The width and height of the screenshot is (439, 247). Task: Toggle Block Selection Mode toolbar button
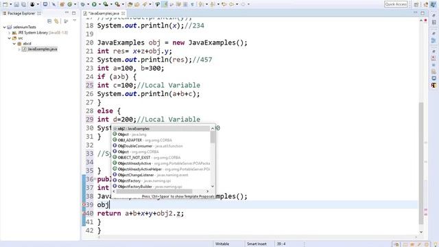(x=185, y=4)
